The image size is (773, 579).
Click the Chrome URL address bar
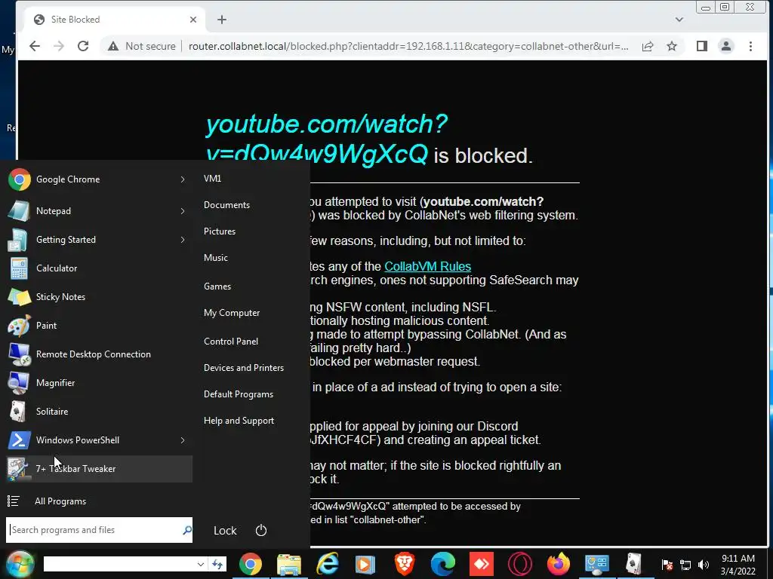point(408,46)
